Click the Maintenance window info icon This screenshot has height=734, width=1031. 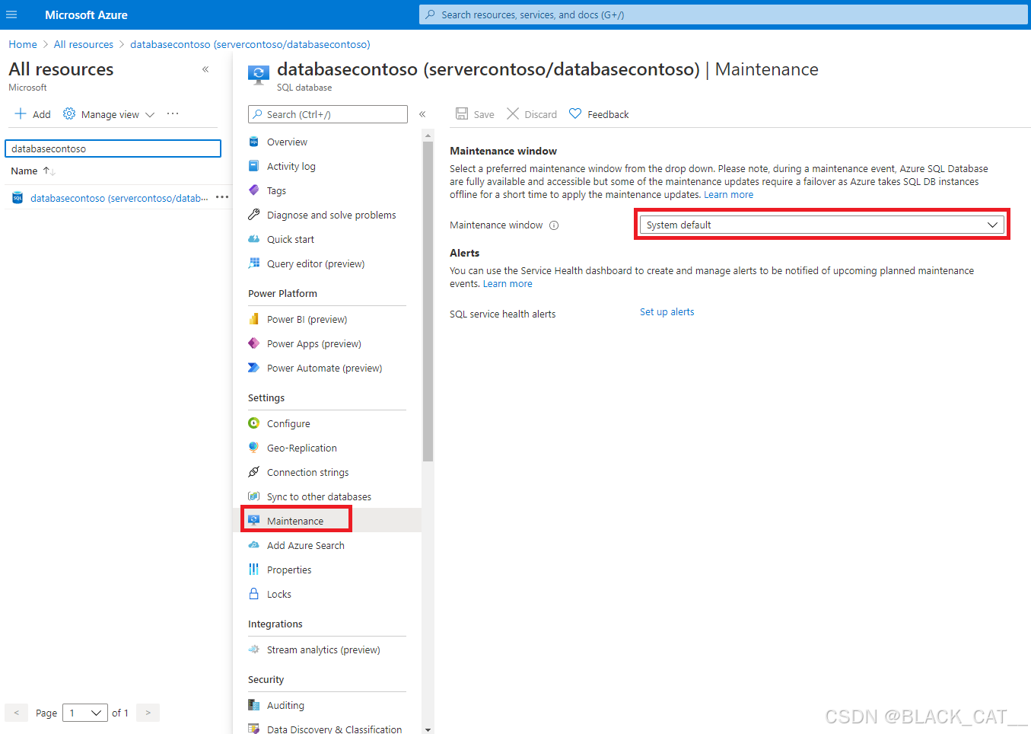[x=554, y=225]
